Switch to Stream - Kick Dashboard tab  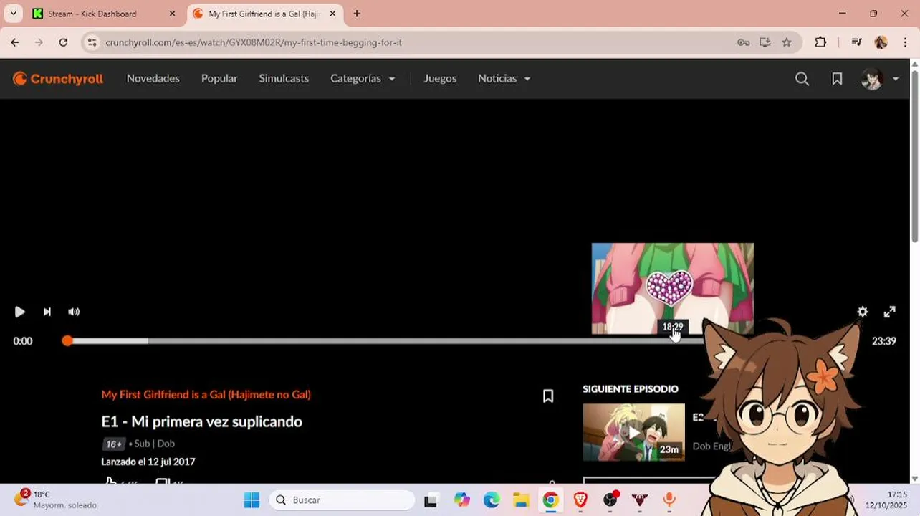point(92,14)
